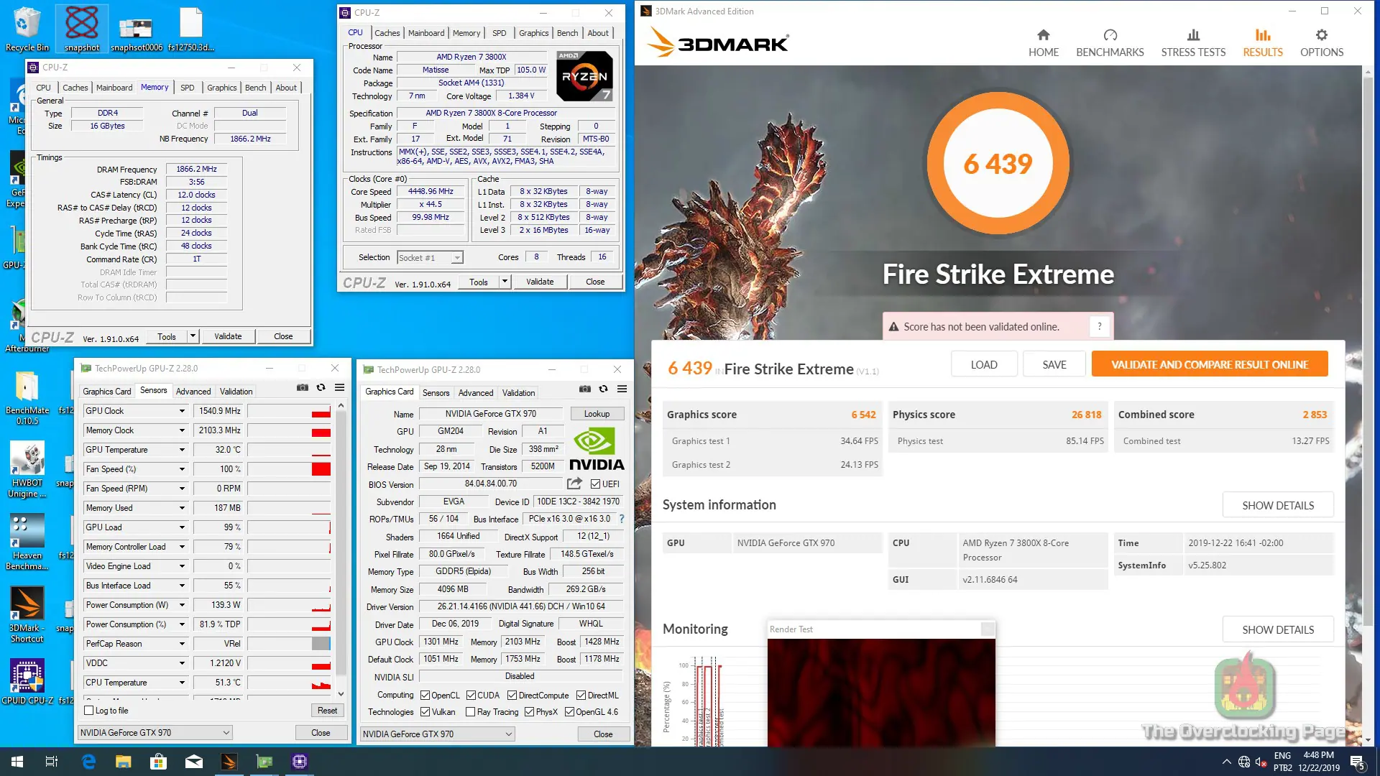Click the Render Test preview thumbnail
The height and width of the screenshot is (776, 1380).
point(881,692)
